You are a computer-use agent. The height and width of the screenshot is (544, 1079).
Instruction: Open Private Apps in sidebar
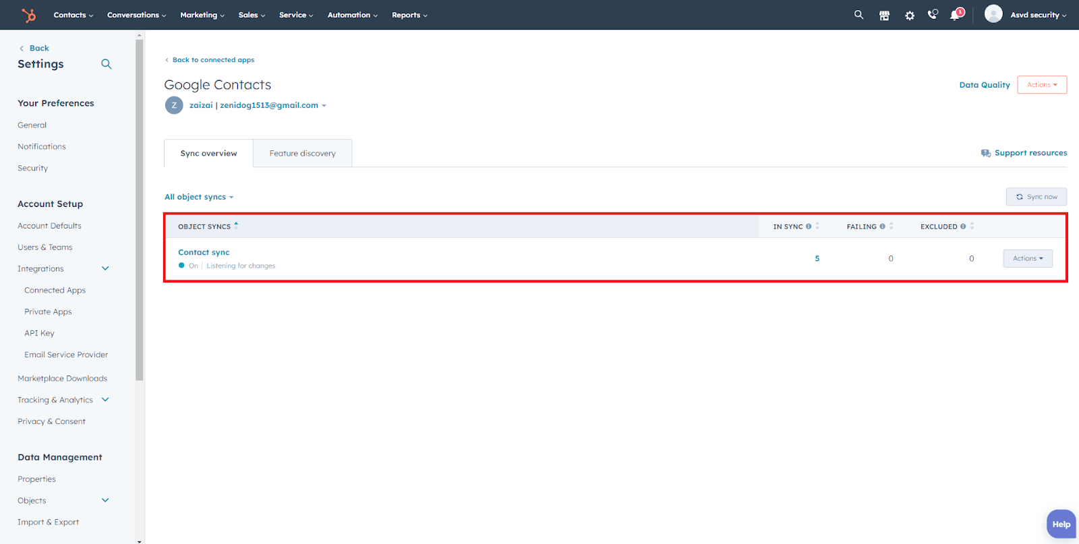(48, 312)
